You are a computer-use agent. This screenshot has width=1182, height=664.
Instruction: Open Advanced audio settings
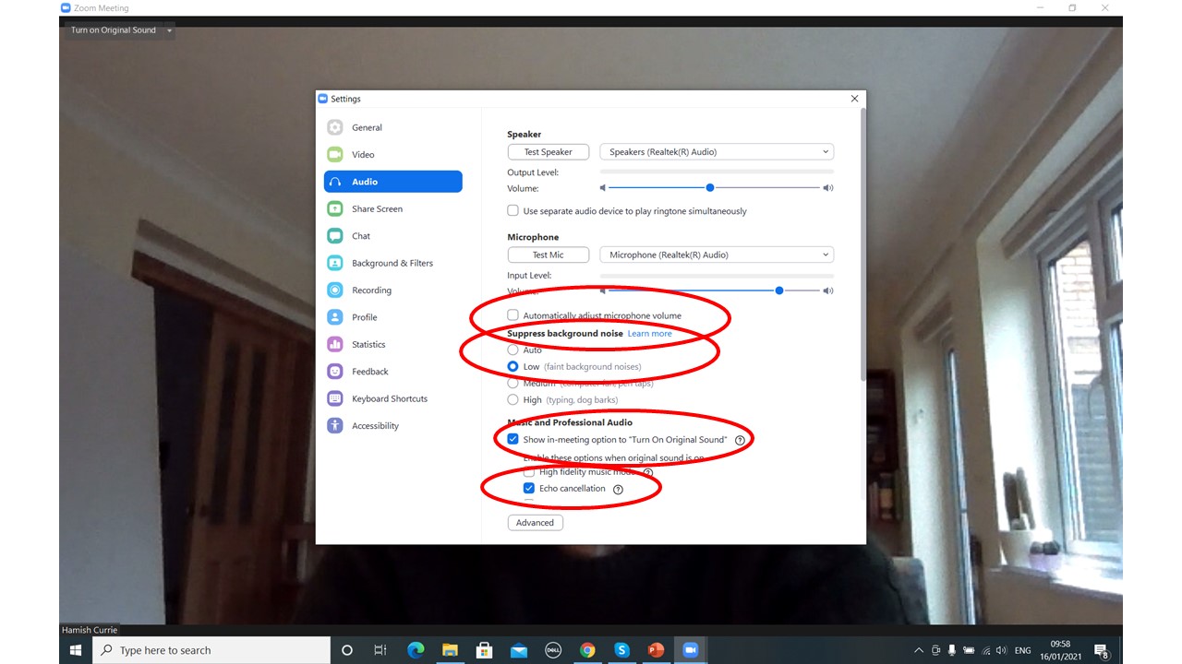click(536, 523)
